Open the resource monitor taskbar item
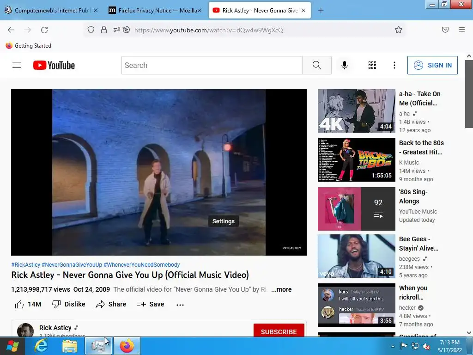 point(98,346)
